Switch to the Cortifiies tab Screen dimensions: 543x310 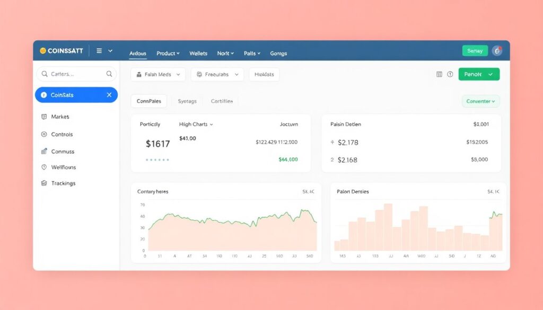click(x=222, y=101)
